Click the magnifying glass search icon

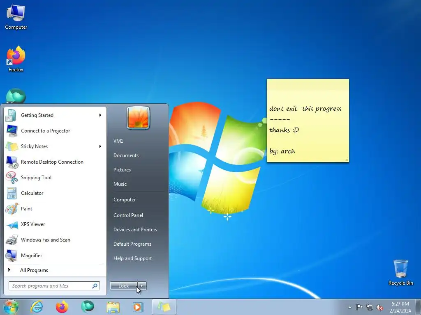pyautogui.click(x=95, y=286)
